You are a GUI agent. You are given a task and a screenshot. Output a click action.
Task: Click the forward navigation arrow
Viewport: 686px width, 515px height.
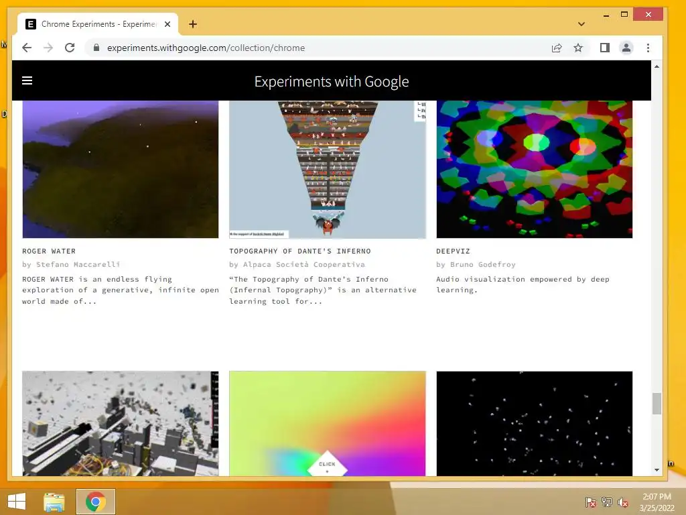48,48
